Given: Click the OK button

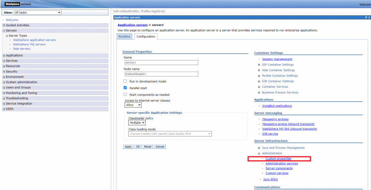Looking at the screenshot, I should coord(138,147).
